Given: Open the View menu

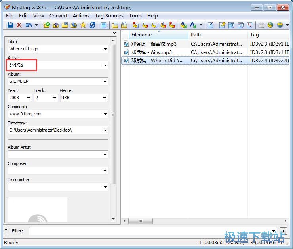Looking at the screenshot, I should (39, 16).
